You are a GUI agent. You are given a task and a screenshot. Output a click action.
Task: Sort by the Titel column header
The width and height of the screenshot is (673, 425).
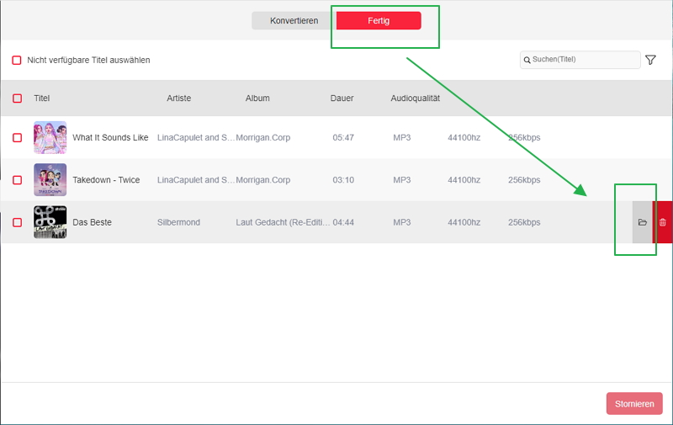pos(42,98)
